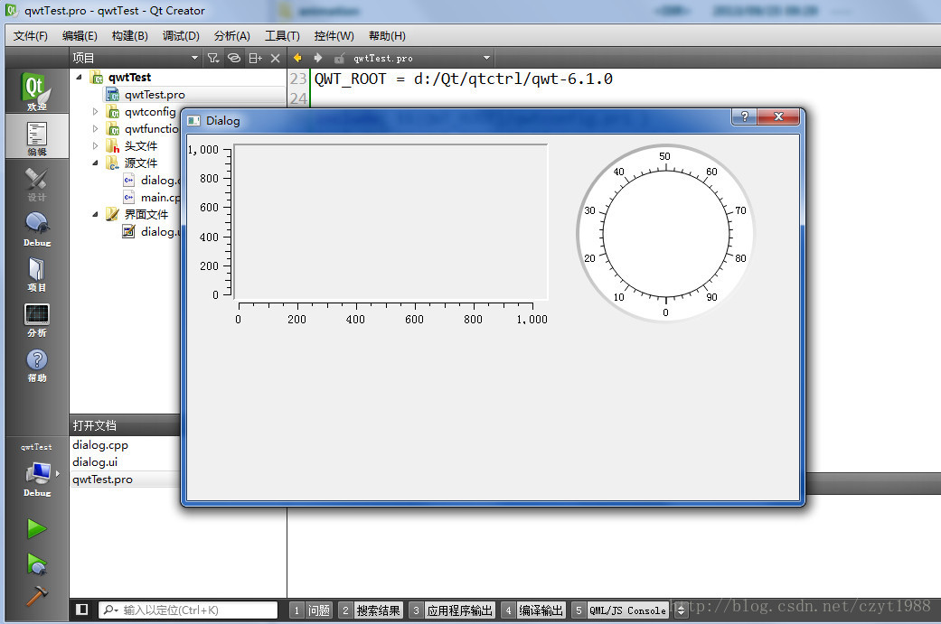Click the plot canvas in Dialog
941x624 pixels.
click(391, 221)
